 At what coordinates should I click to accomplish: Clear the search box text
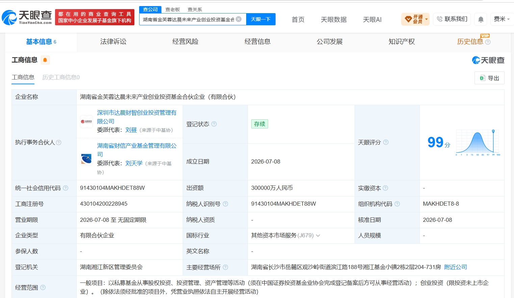239,19
